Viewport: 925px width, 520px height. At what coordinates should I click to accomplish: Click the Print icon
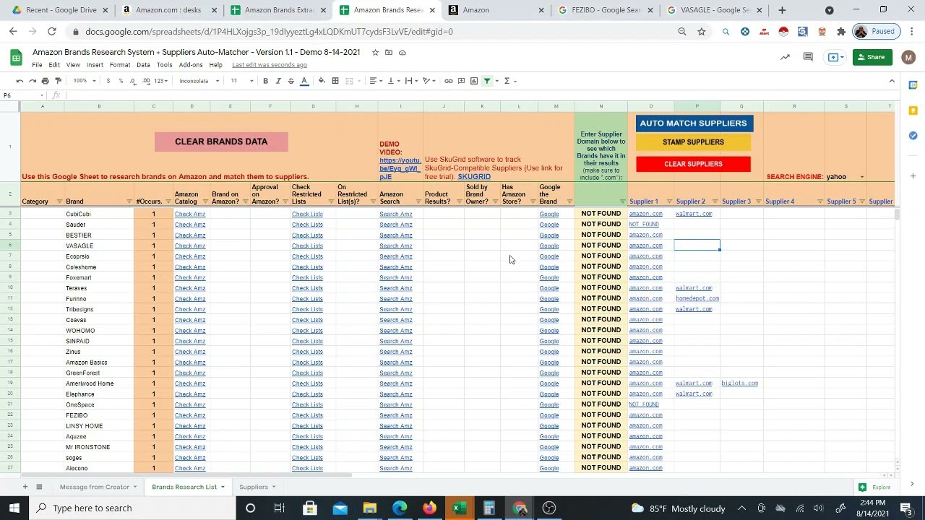46,81
